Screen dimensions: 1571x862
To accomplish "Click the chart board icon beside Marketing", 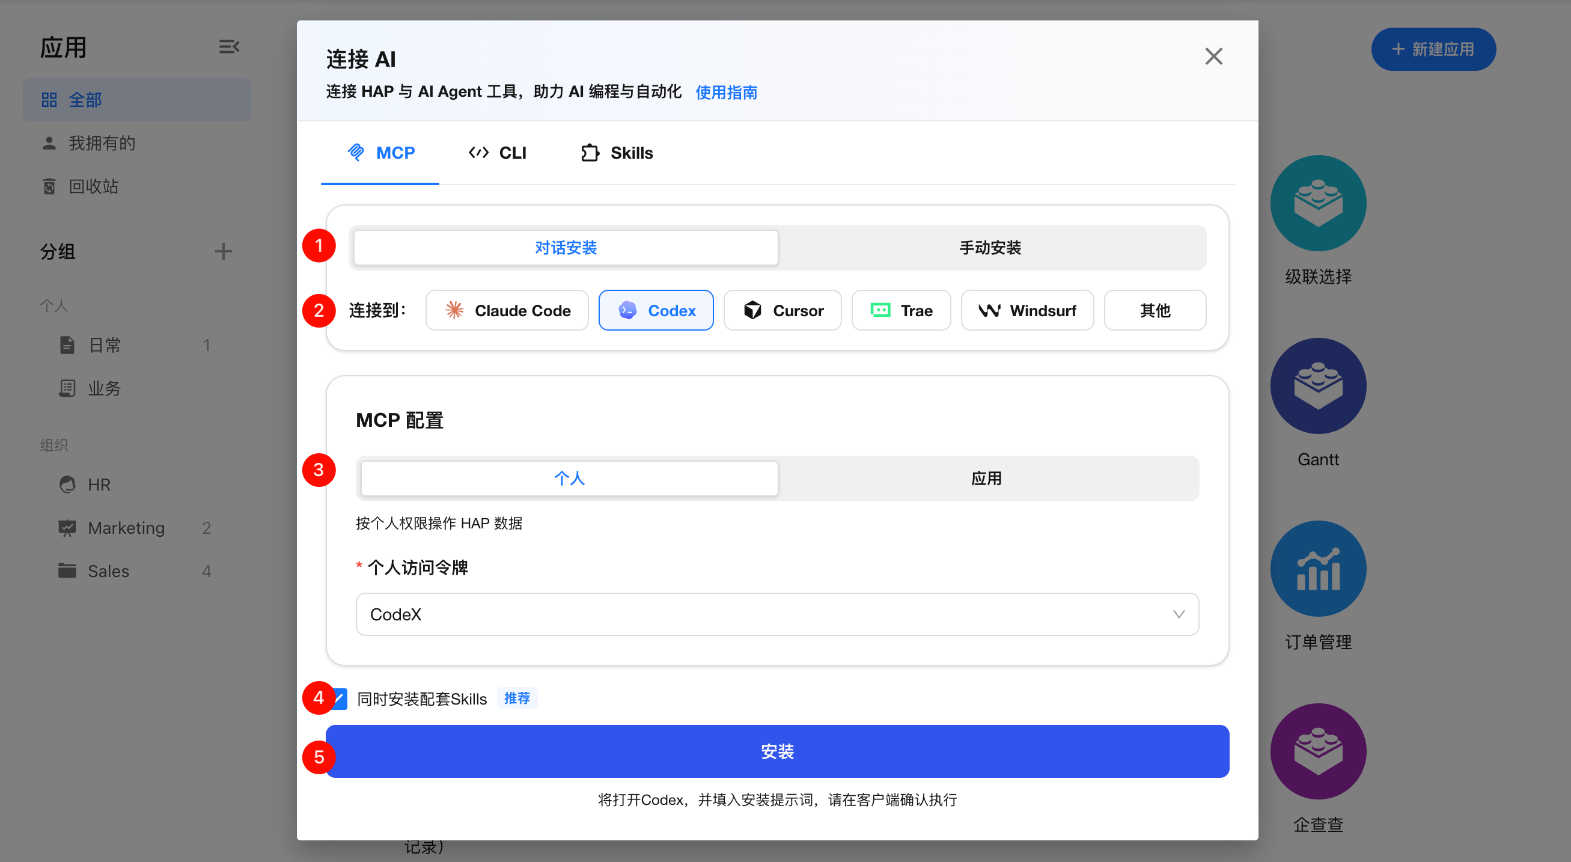I will [x=67, y=528].
